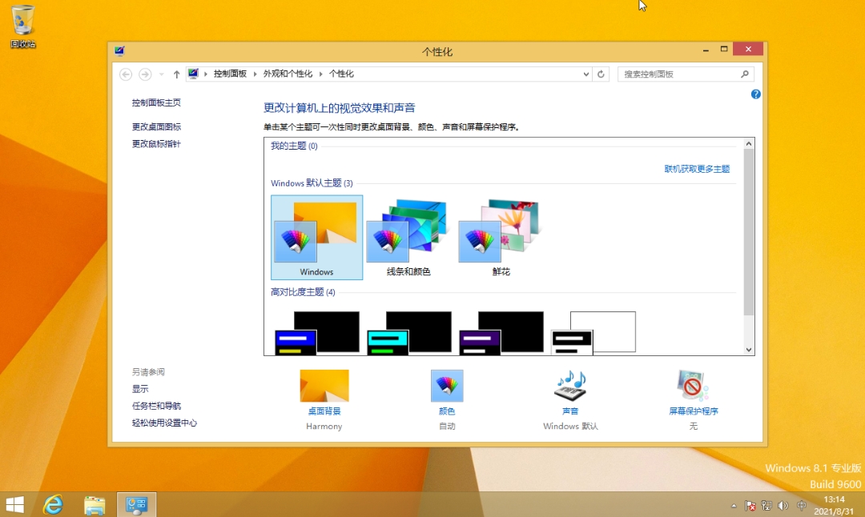Open File Explorer from the taskbar

point(95,504)
